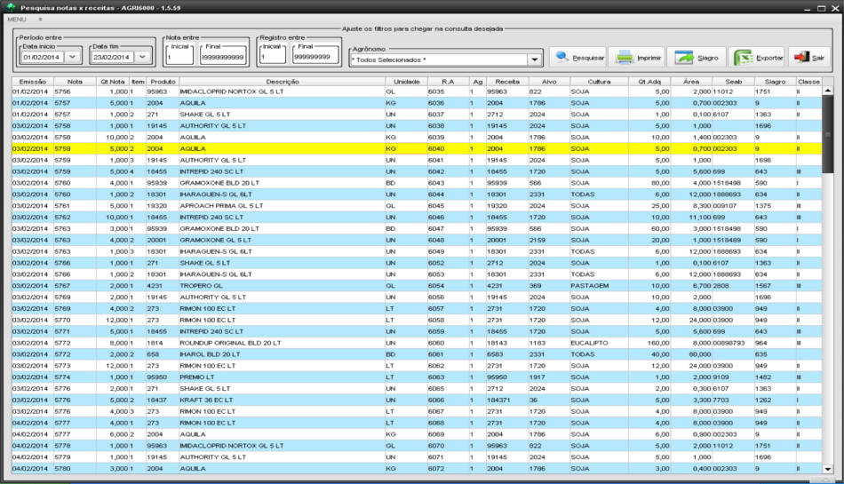
Task: Click the vertical scrollbar thumb
Action: (x=828, y=135)
